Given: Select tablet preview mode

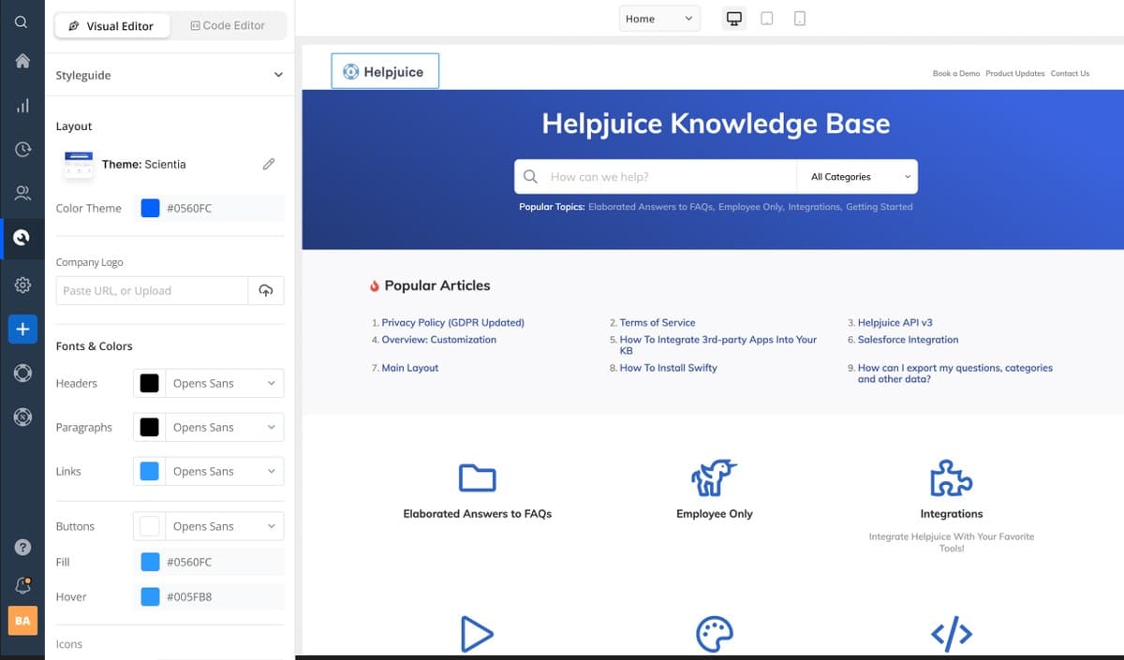Looking at the screenshot, I should coord(767,19).
